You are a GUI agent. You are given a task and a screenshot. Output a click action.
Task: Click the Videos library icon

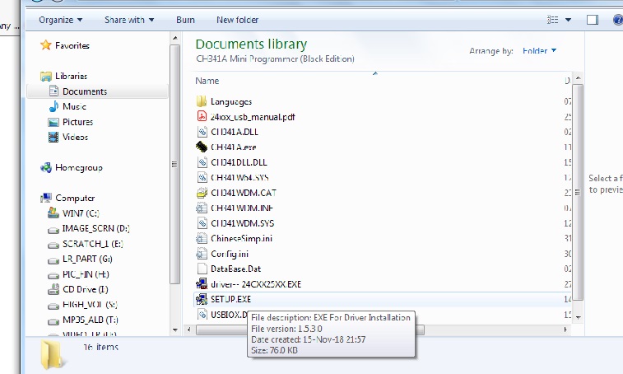coord(53,137)
